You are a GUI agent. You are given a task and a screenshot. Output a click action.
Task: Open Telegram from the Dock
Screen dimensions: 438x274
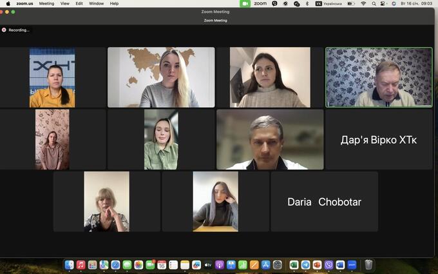pyautogui.click(x=305, y=265)
